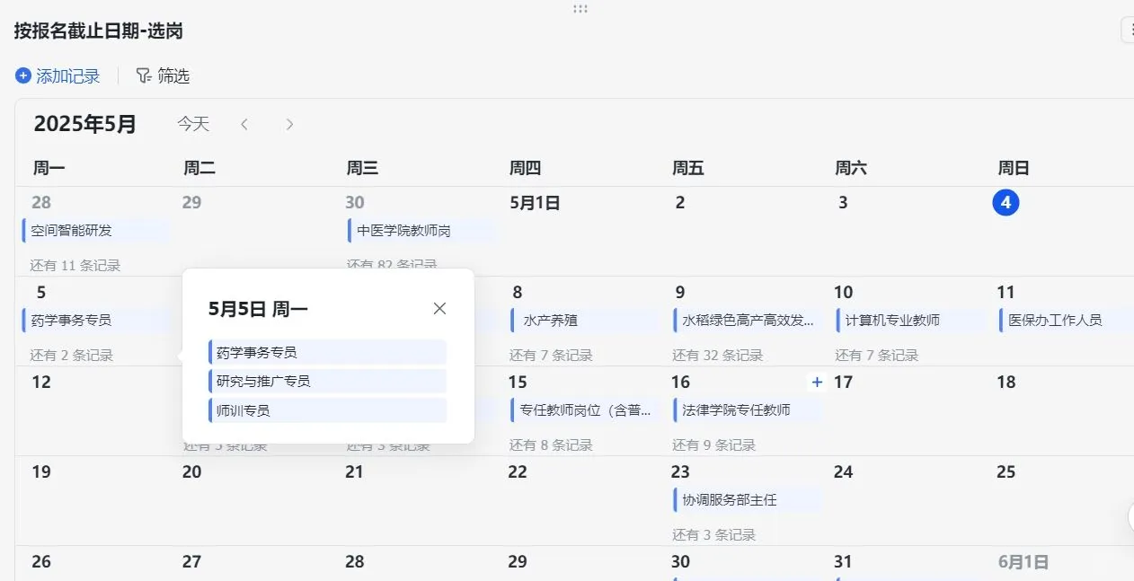
Task: Expand 还有 7 条记录 under May 8
Action: pyautogui.click(x=552, y=356)
